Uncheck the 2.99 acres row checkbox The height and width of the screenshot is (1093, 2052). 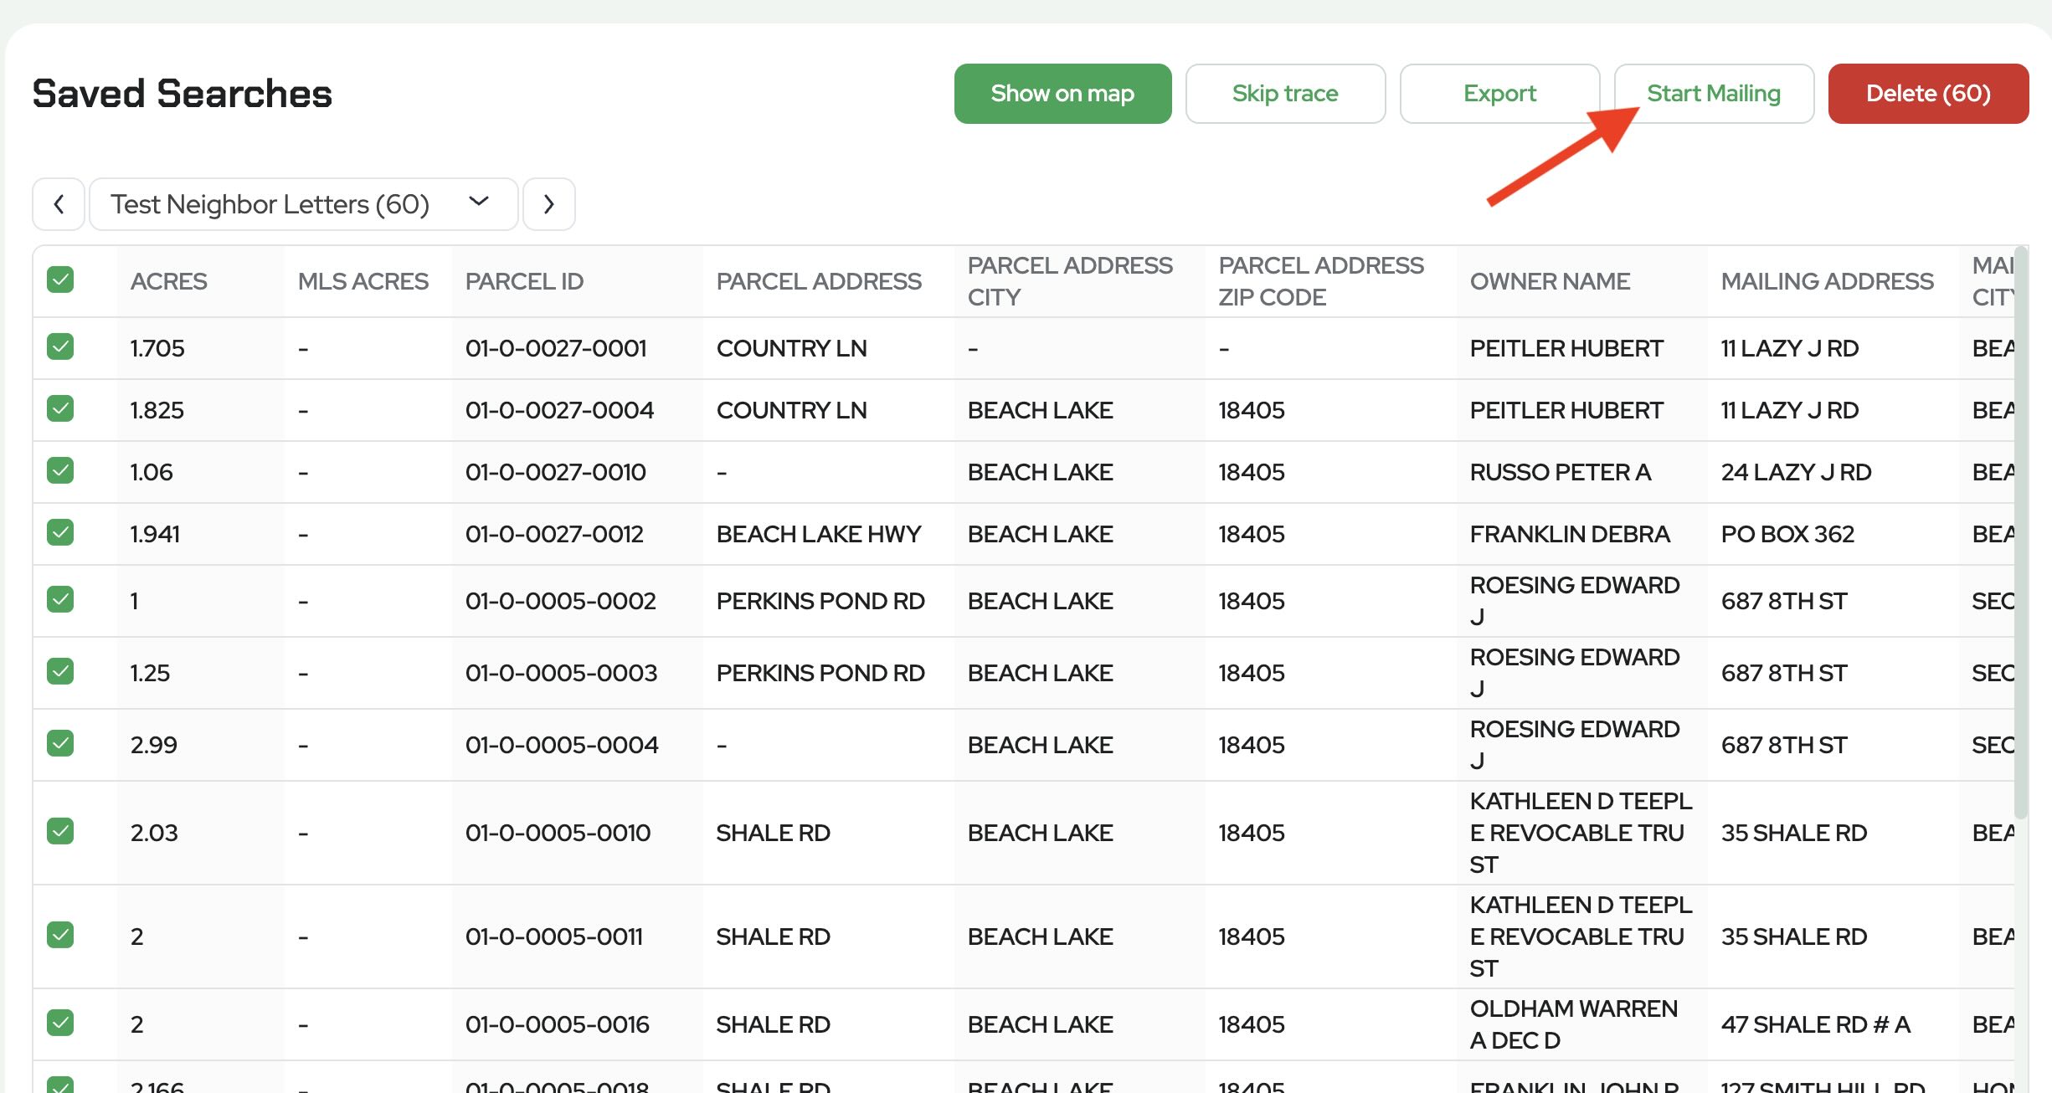tap(60, 743)
